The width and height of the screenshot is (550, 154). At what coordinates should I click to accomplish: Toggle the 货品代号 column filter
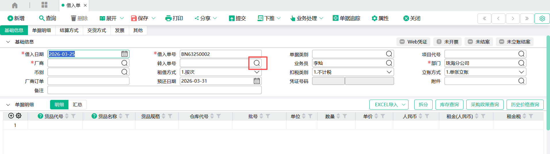click(x=74, y=116)
